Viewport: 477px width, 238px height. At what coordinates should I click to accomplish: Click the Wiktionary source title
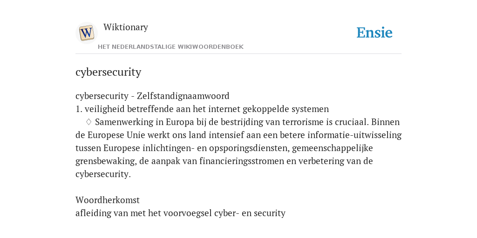tap(126, 27)
